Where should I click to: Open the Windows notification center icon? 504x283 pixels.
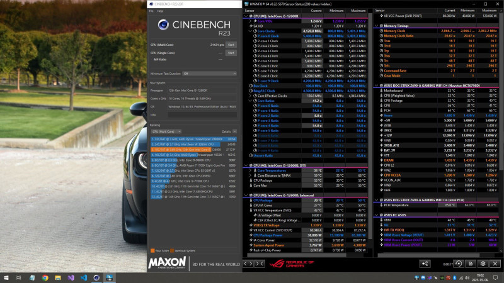(495, 278)
